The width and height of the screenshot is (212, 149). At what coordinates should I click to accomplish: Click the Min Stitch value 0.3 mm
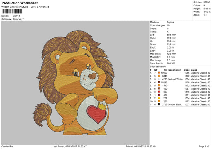[171, 57]
